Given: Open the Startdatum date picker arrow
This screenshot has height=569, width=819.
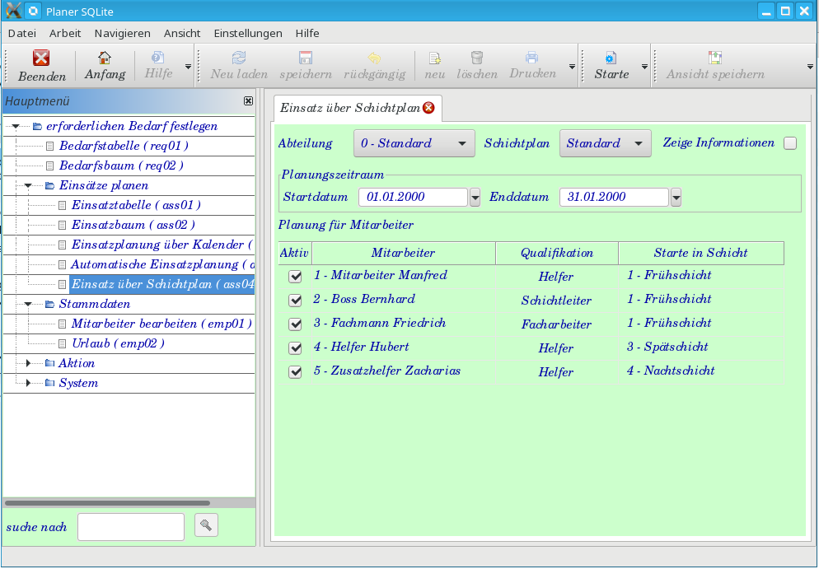Looking at the screenshot, I should pos(475,198).
